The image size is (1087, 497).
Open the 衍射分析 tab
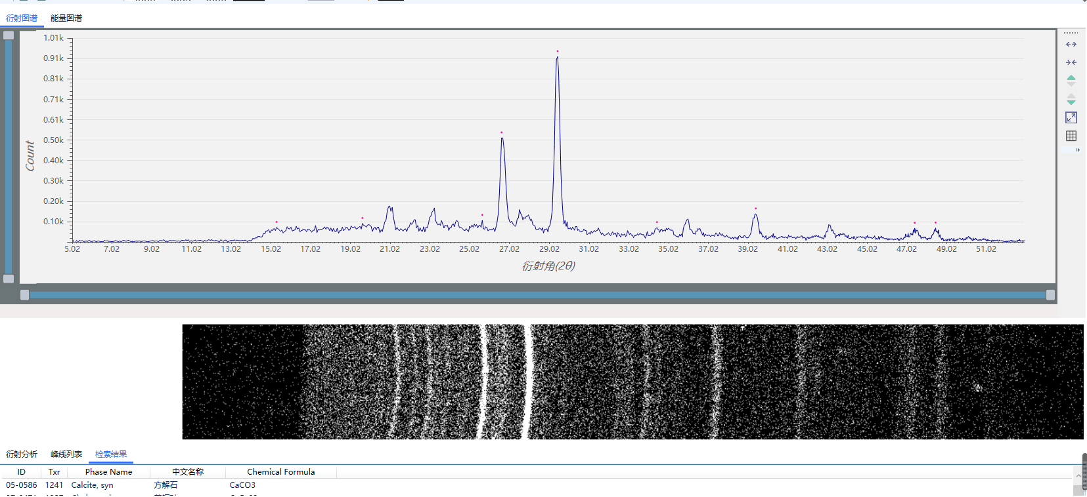coord(22,454)
